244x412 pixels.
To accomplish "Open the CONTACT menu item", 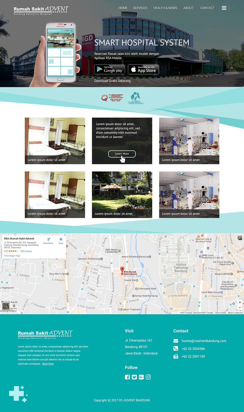I will tap(207, 8).
